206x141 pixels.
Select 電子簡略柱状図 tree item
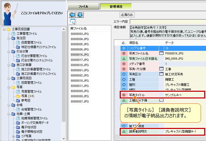[x=32, y=132]
